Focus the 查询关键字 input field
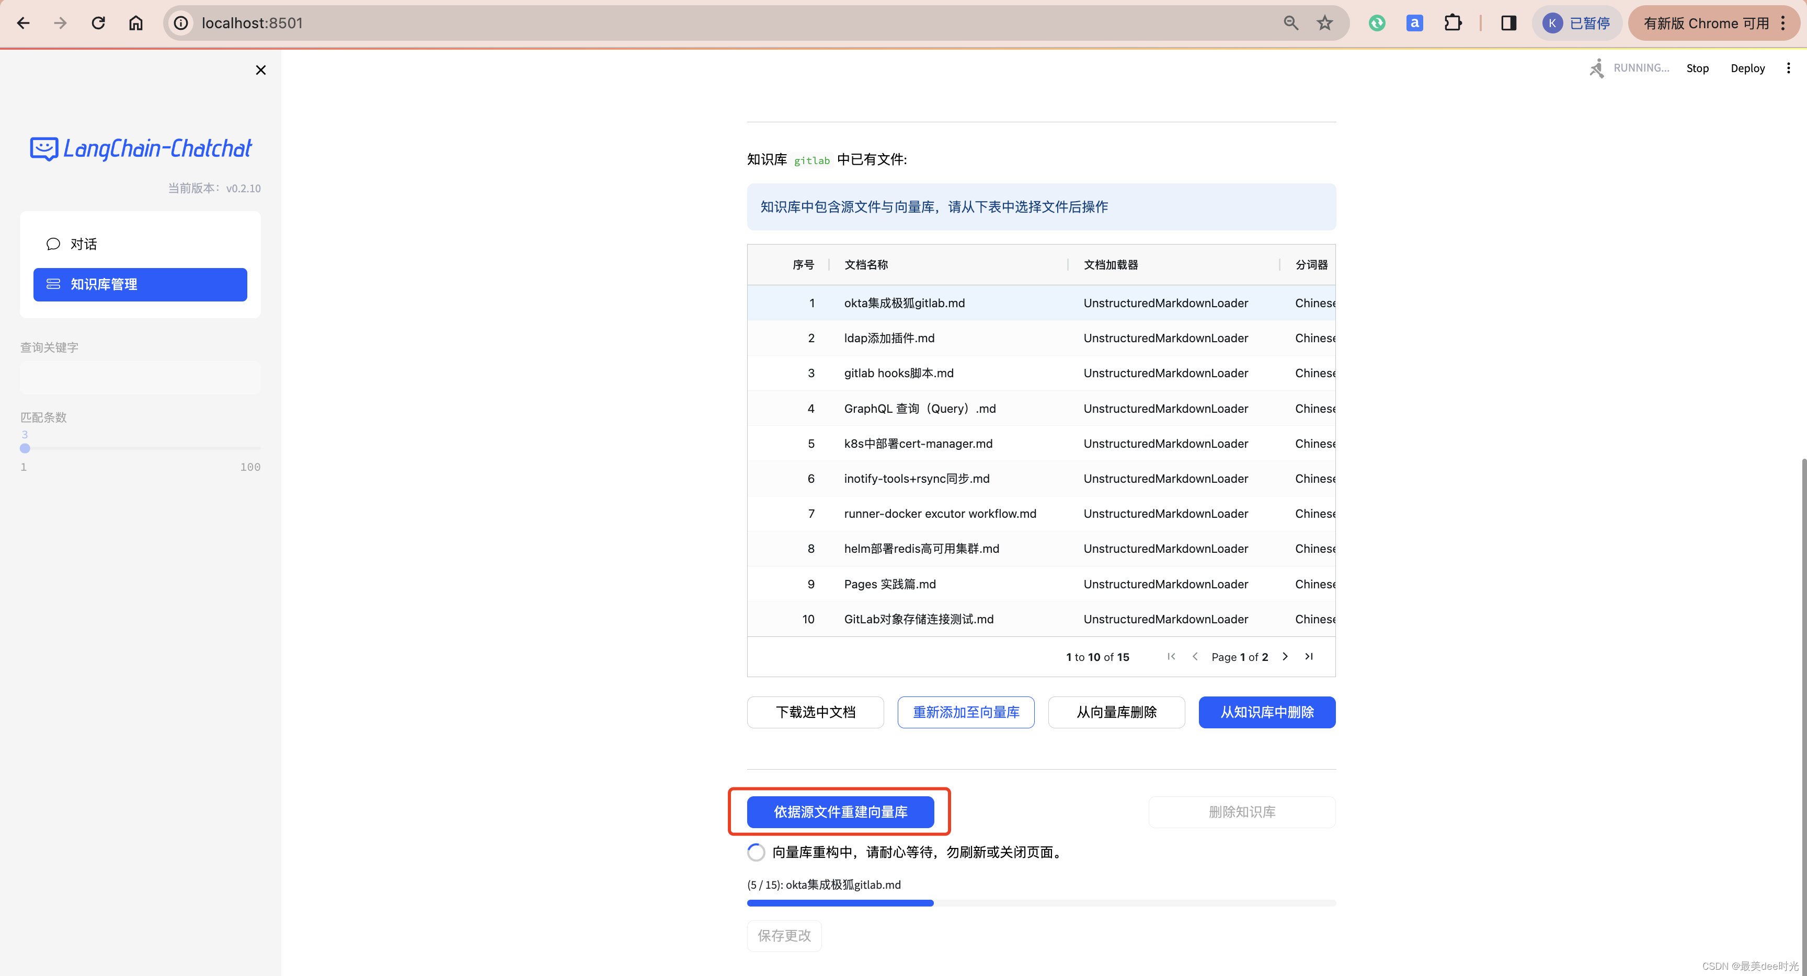The width and height of the screenshot is (1807, 976). point(140,377)
